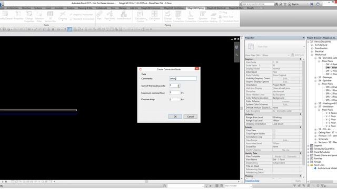
Task: Toggle the Annotation Crop checkbox
Action: tap(274, 136)
